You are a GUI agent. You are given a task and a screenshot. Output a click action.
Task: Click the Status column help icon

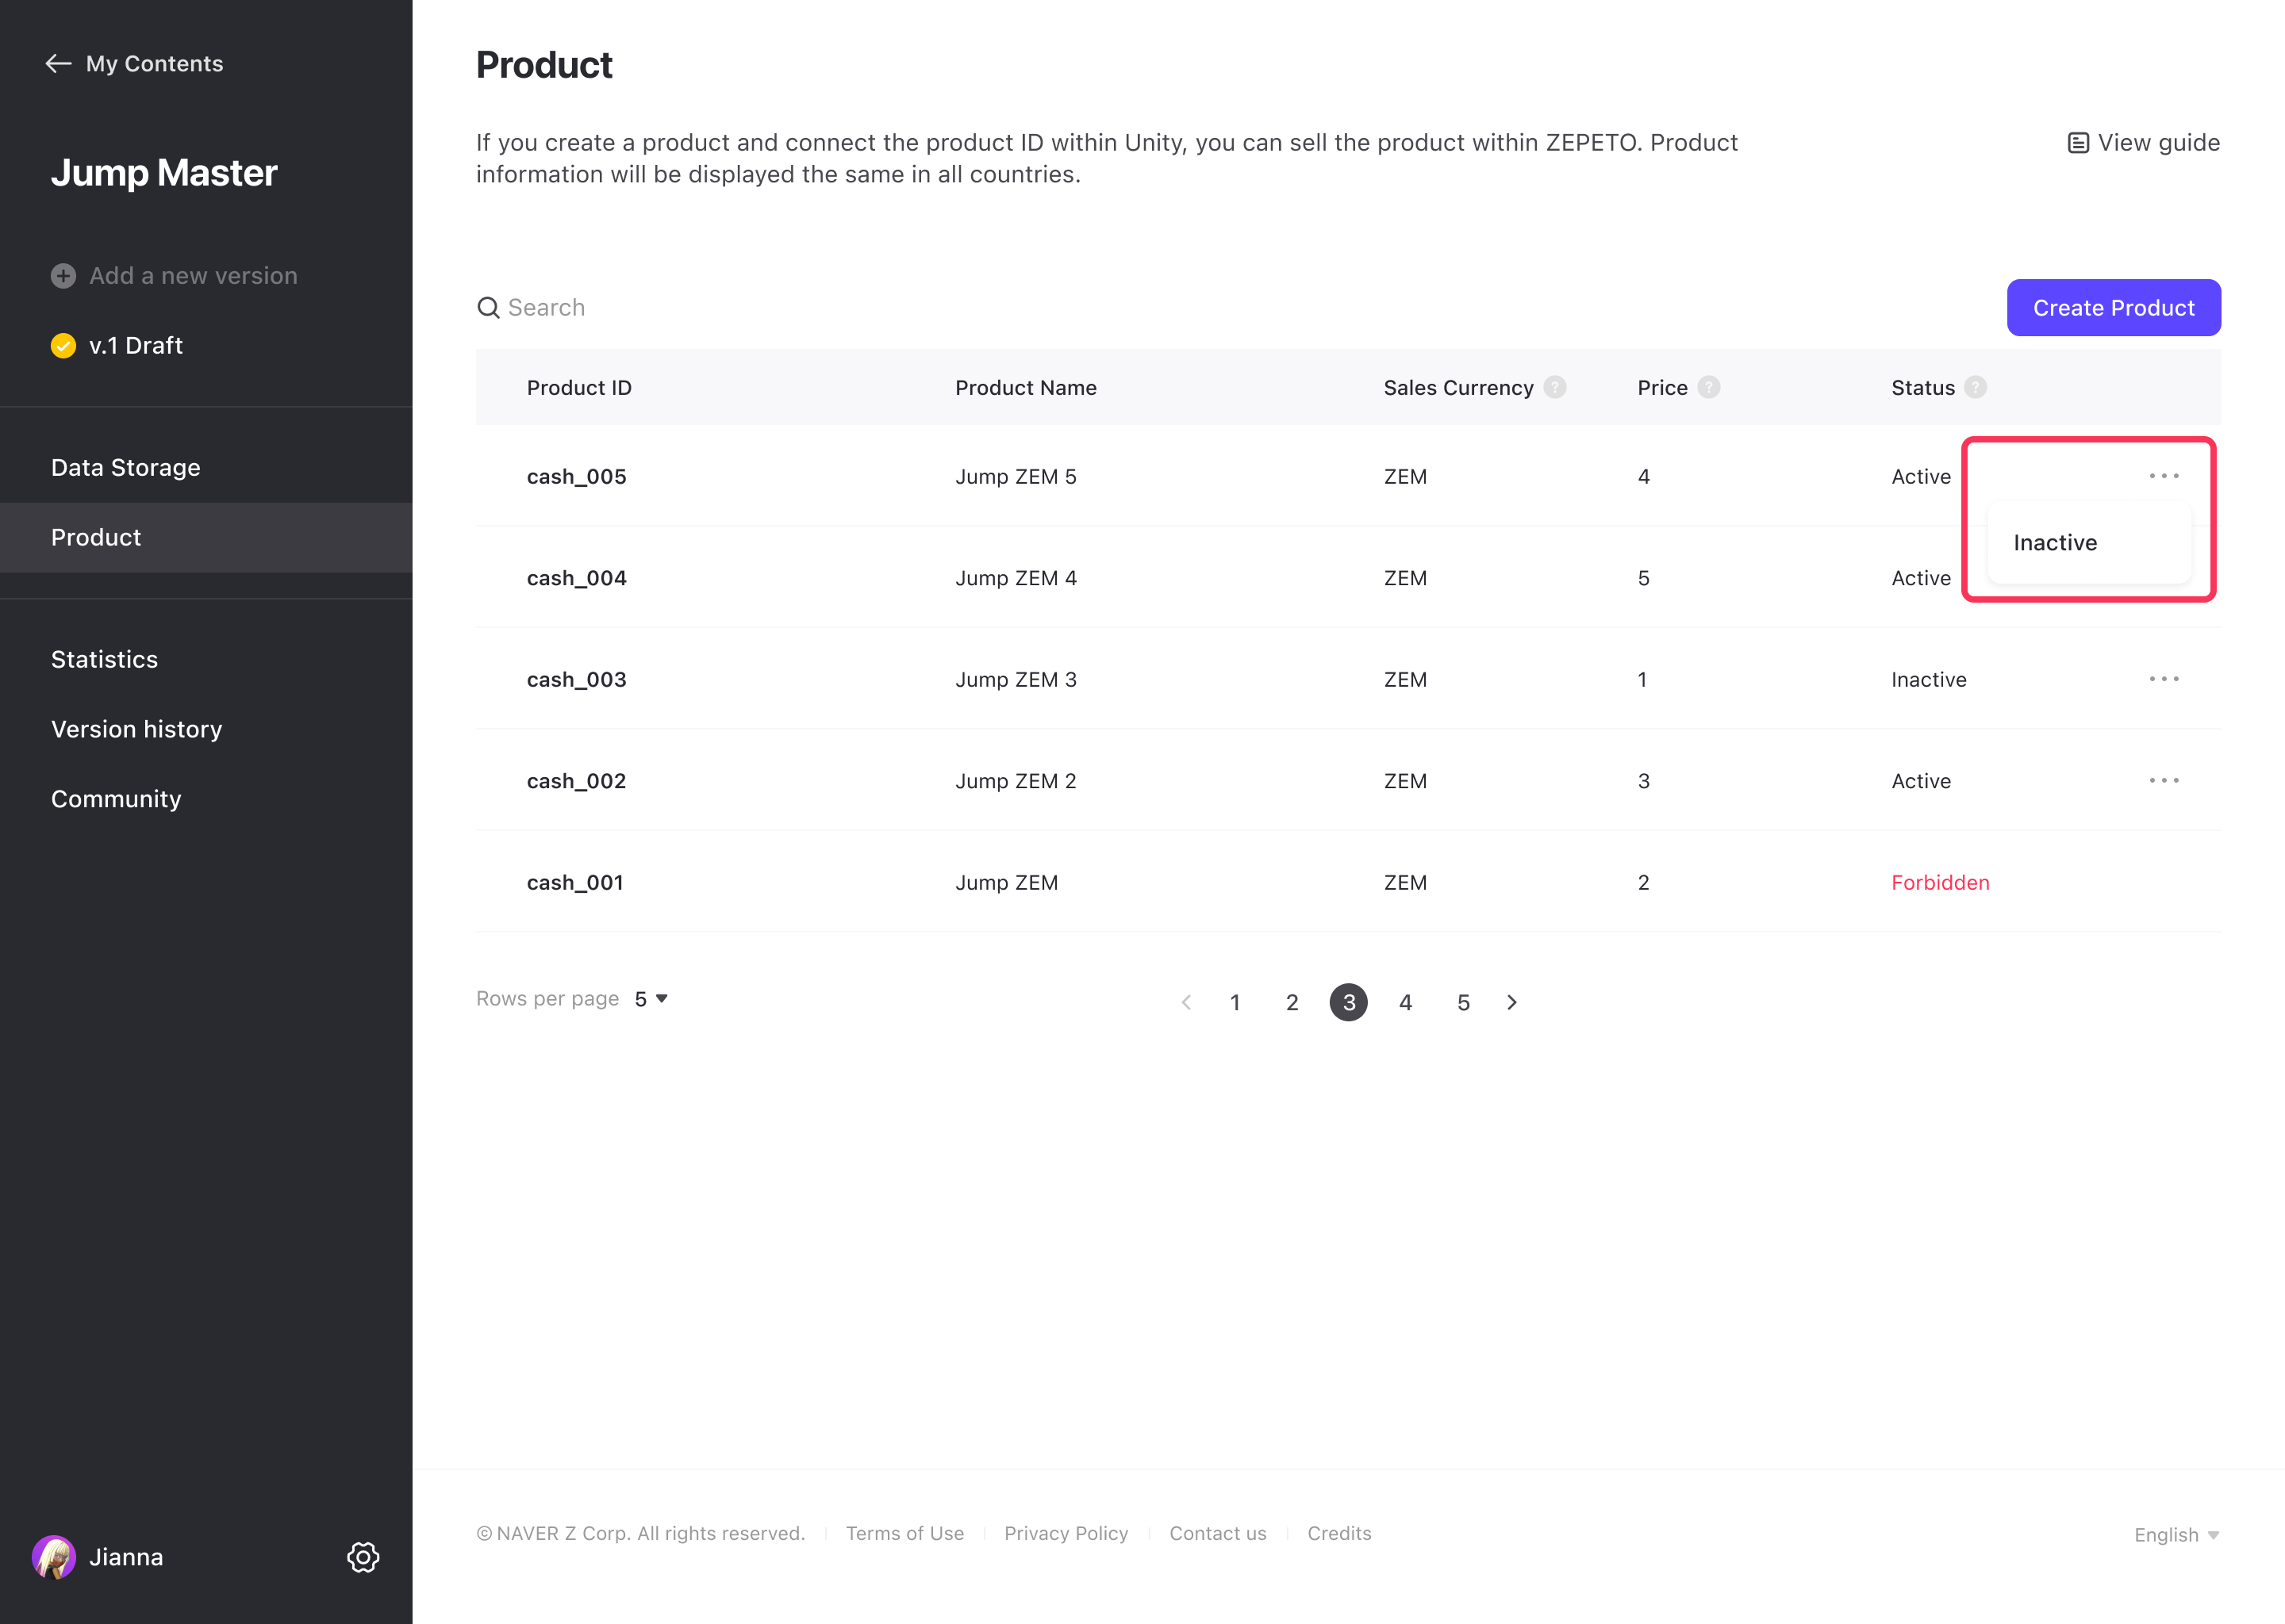[1975, 387]
